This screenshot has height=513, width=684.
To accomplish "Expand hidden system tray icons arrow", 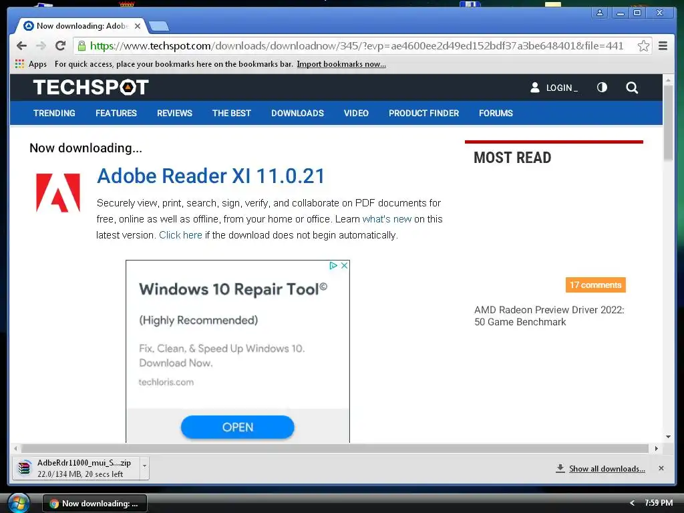I will point(632,503).
